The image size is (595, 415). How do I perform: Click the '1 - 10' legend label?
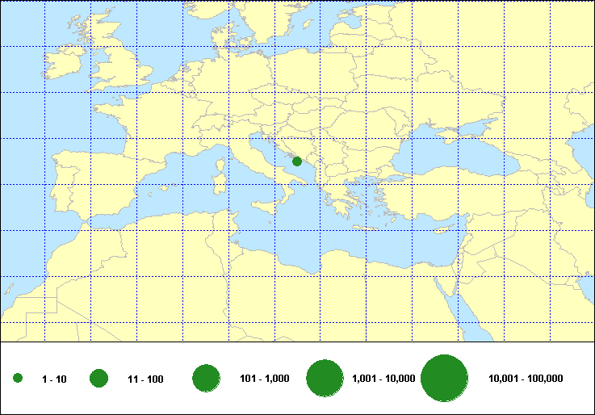pyautogui.click(x=54, y=379)
